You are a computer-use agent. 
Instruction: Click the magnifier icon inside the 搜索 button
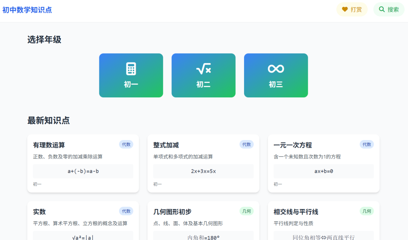click(382, 9)
